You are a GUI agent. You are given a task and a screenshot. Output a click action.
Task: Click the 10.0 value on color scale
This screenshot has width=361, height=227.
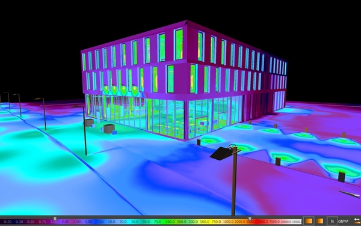111,222
